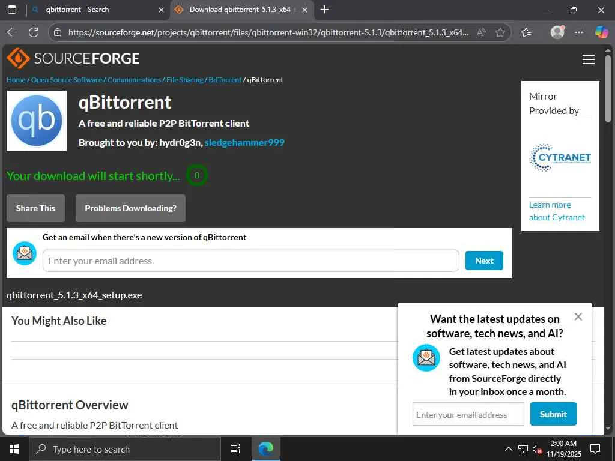Show hidden system tray icons
615x461 pixels.
coord(508,449)
